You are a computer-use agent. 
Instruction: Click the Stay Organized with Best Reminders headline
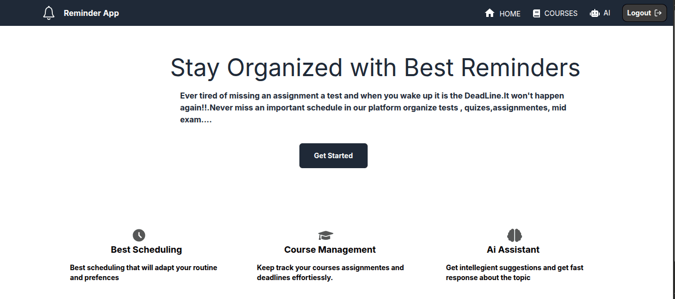tap(375, 68)
